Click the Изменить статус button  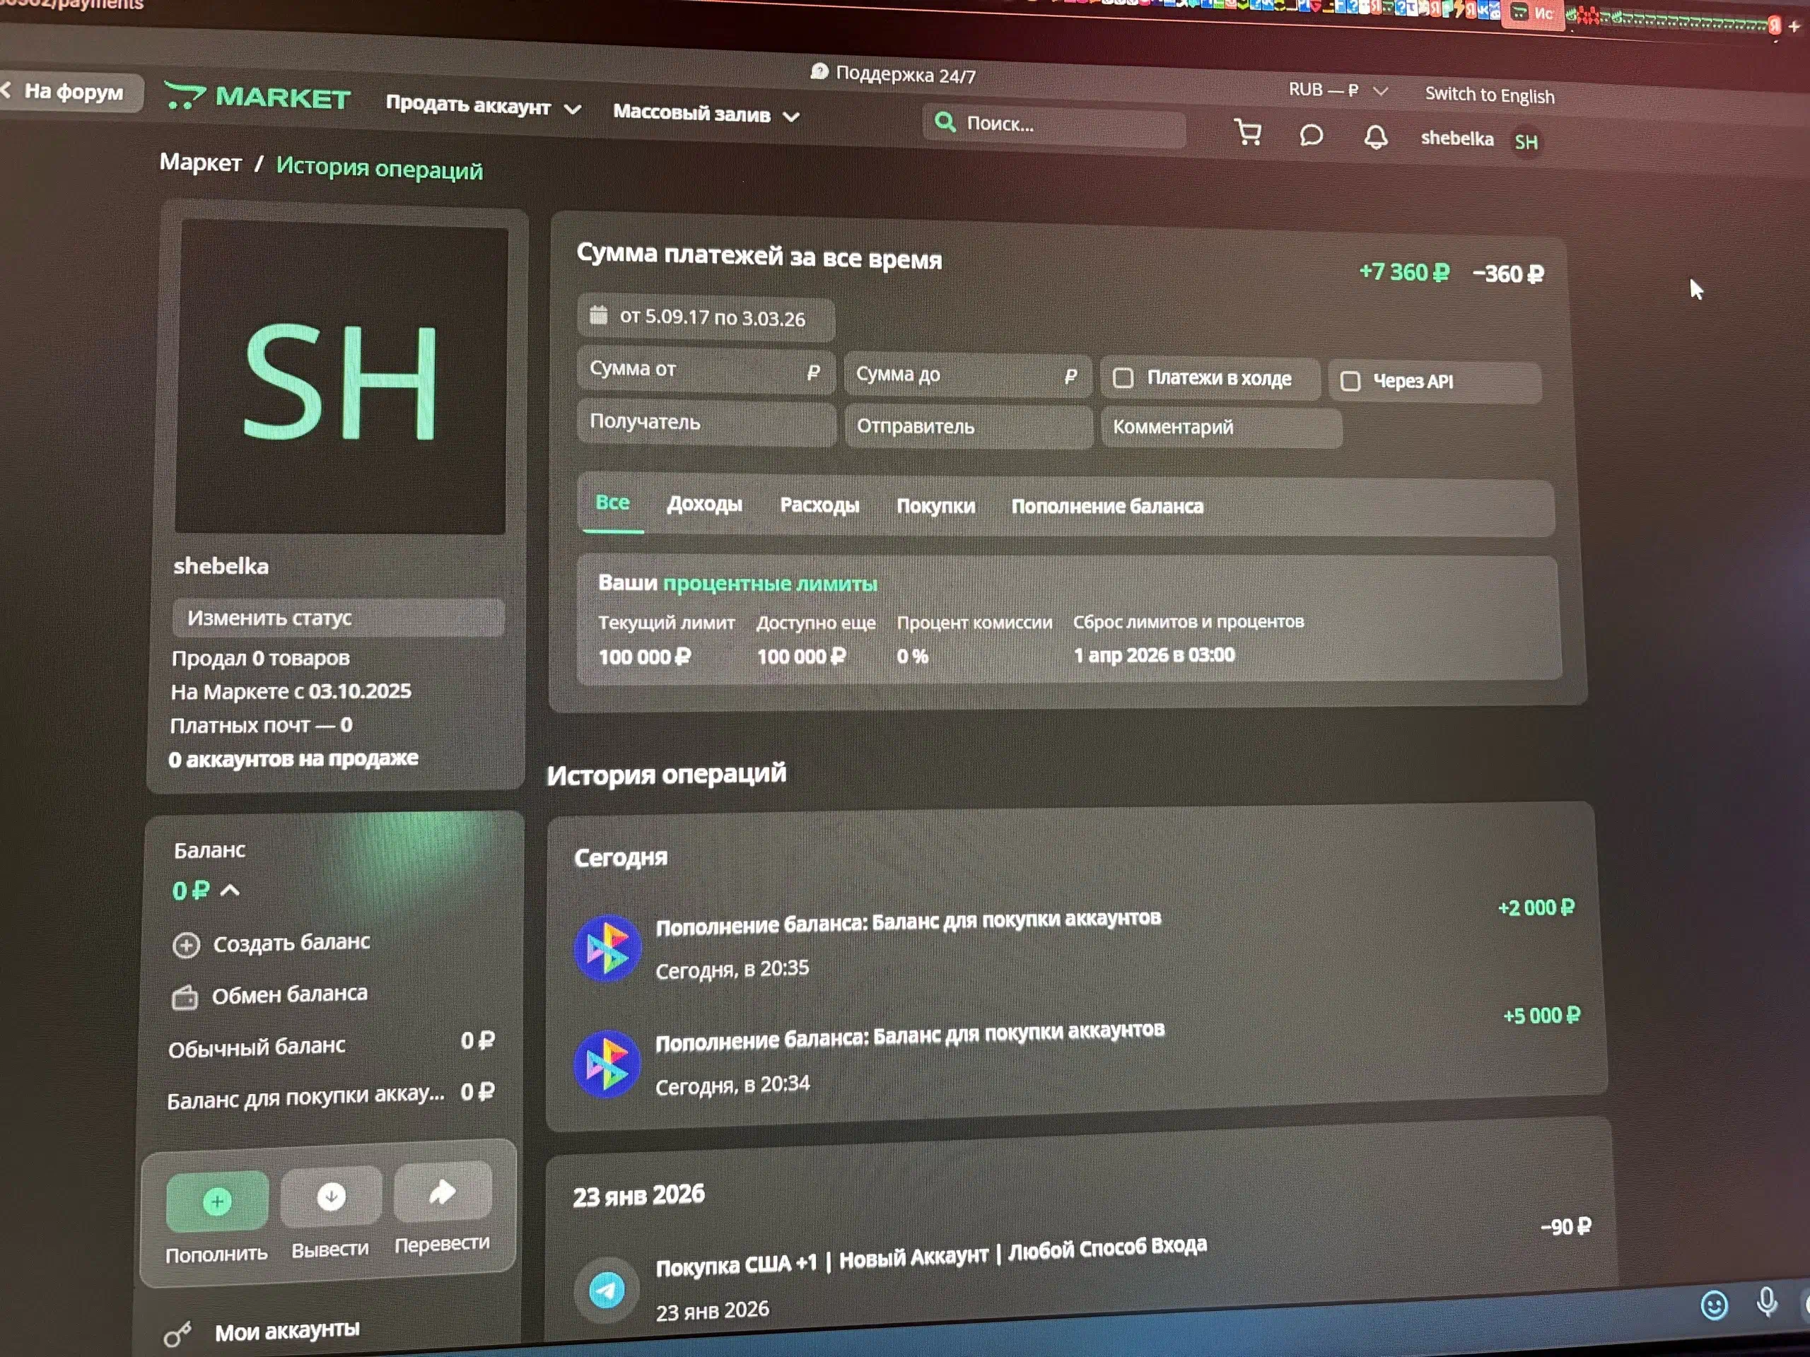337,618
